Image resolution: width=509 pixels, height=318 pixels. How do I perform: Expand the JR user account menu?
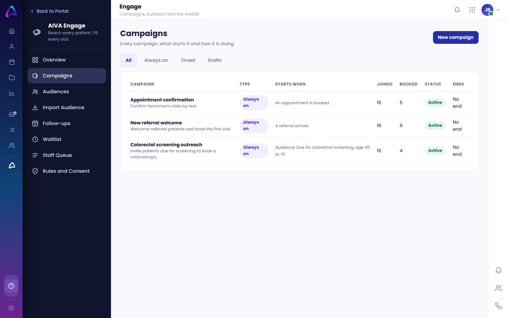click(x=491, y=10)
